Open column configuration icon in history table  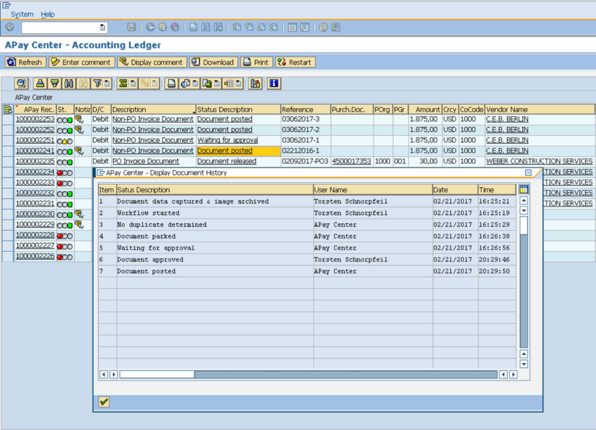[524, 190]
